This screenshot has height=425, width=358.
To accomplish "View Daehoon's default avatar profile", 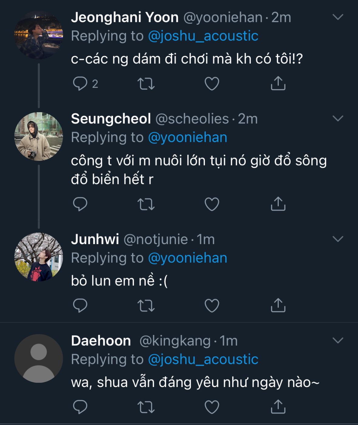I will pos(39,358).
